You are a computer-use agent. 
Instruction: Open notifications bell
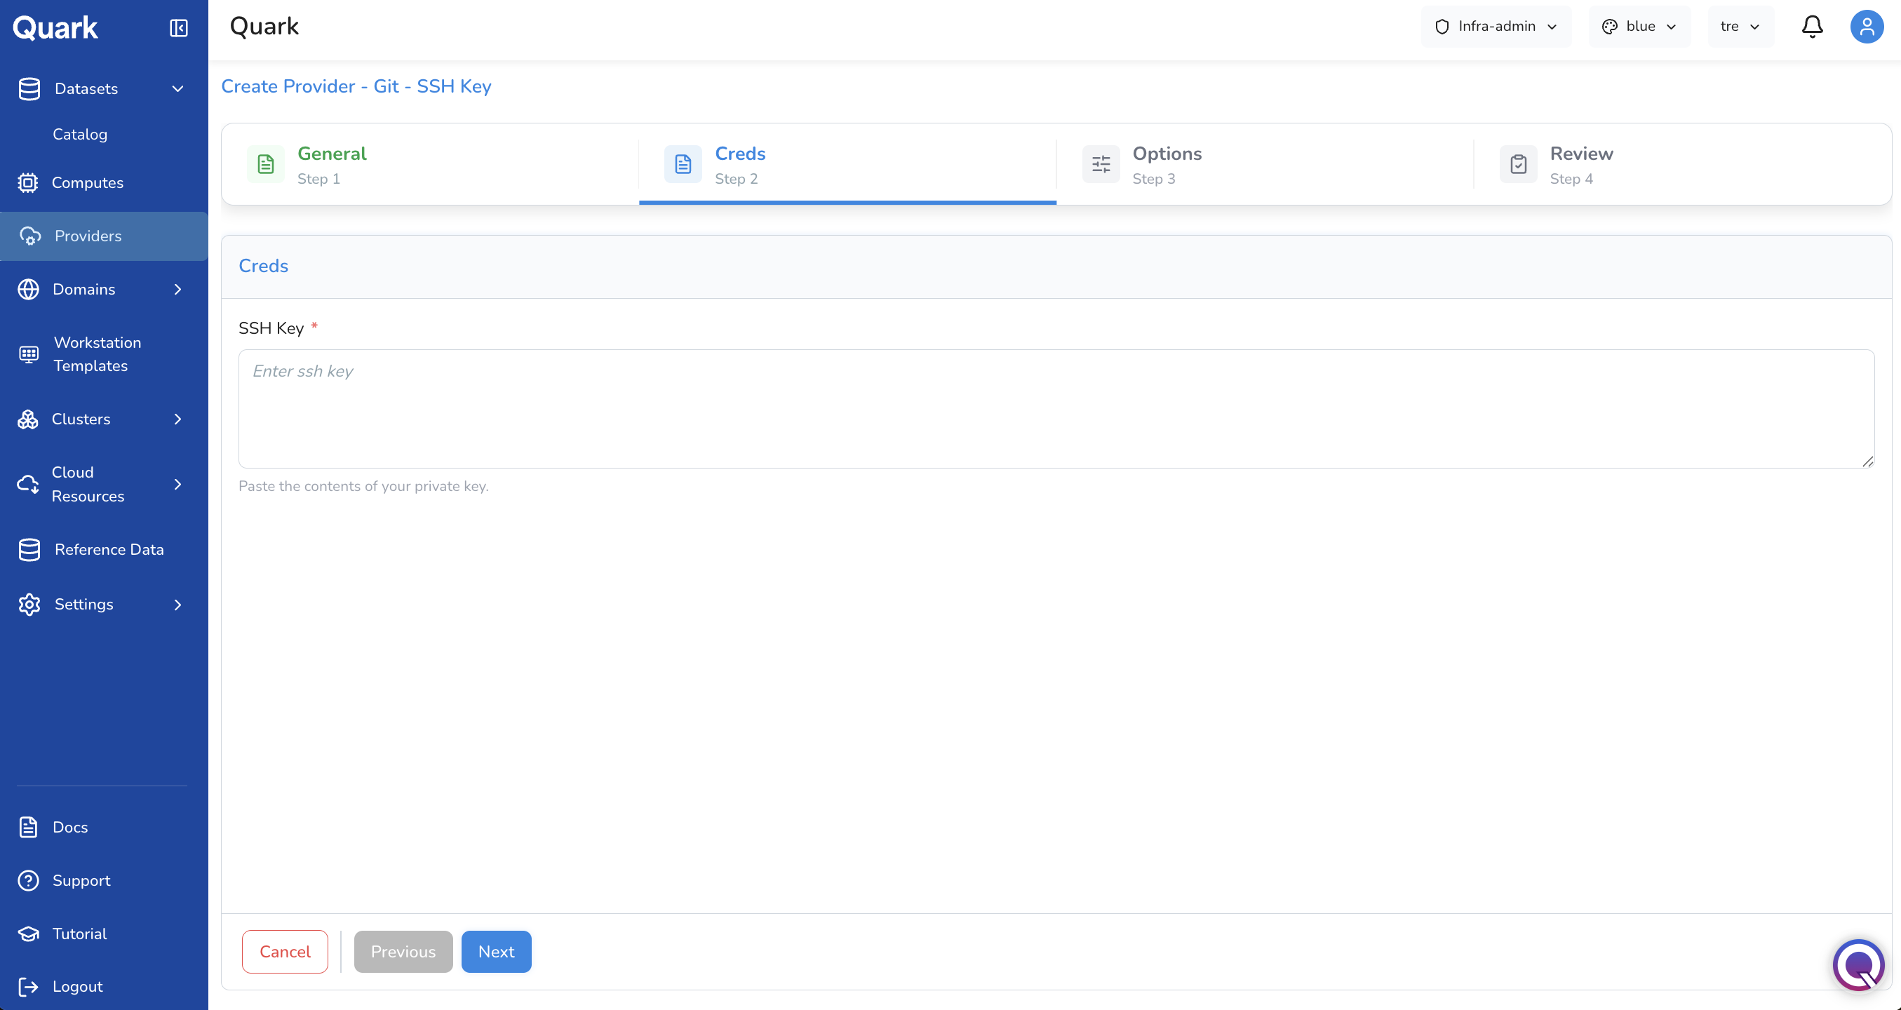coord(1813,27)
